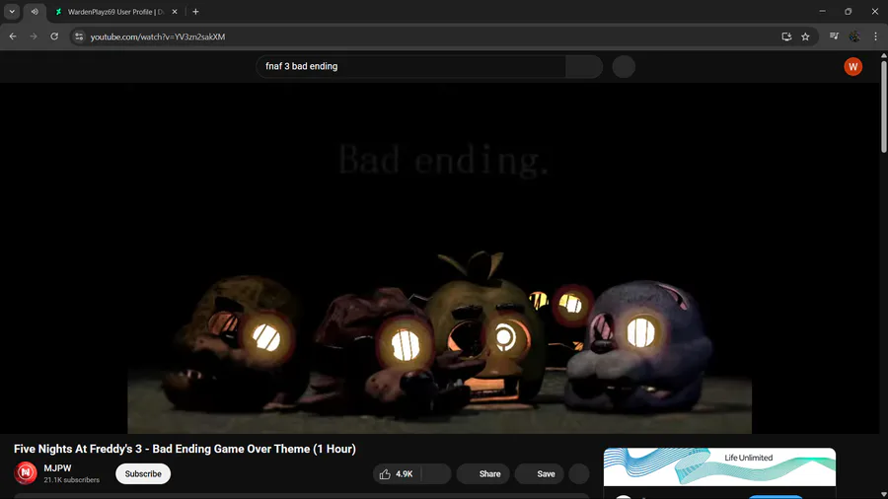Screen dimensions: 888x499
Task: Minimize the browser window
Action: coord(822,11)
